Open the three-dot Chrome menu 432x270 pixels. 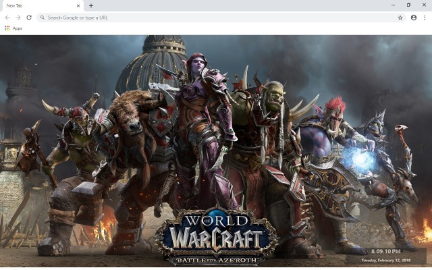pyautogui.click(x=425, y=18)
